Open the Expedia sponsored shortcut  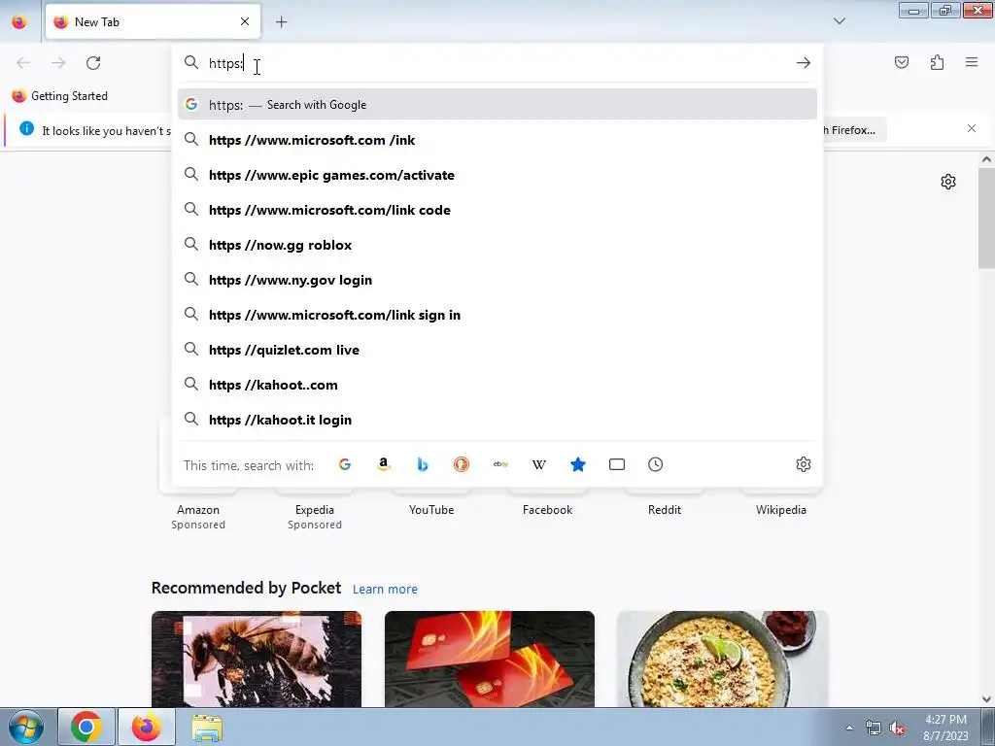click(x=315, y=509)
